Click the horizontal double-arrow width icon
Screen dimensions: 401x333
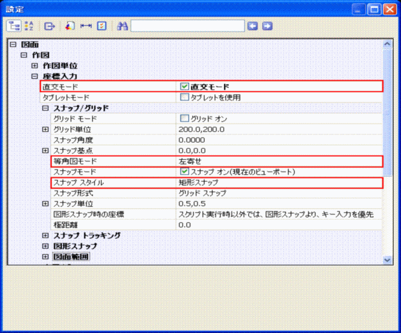tap(86, 26)
